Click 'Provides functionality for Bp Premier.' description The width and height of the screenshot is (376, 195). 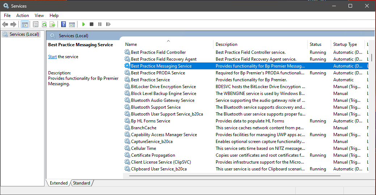[x=251, y=80]
